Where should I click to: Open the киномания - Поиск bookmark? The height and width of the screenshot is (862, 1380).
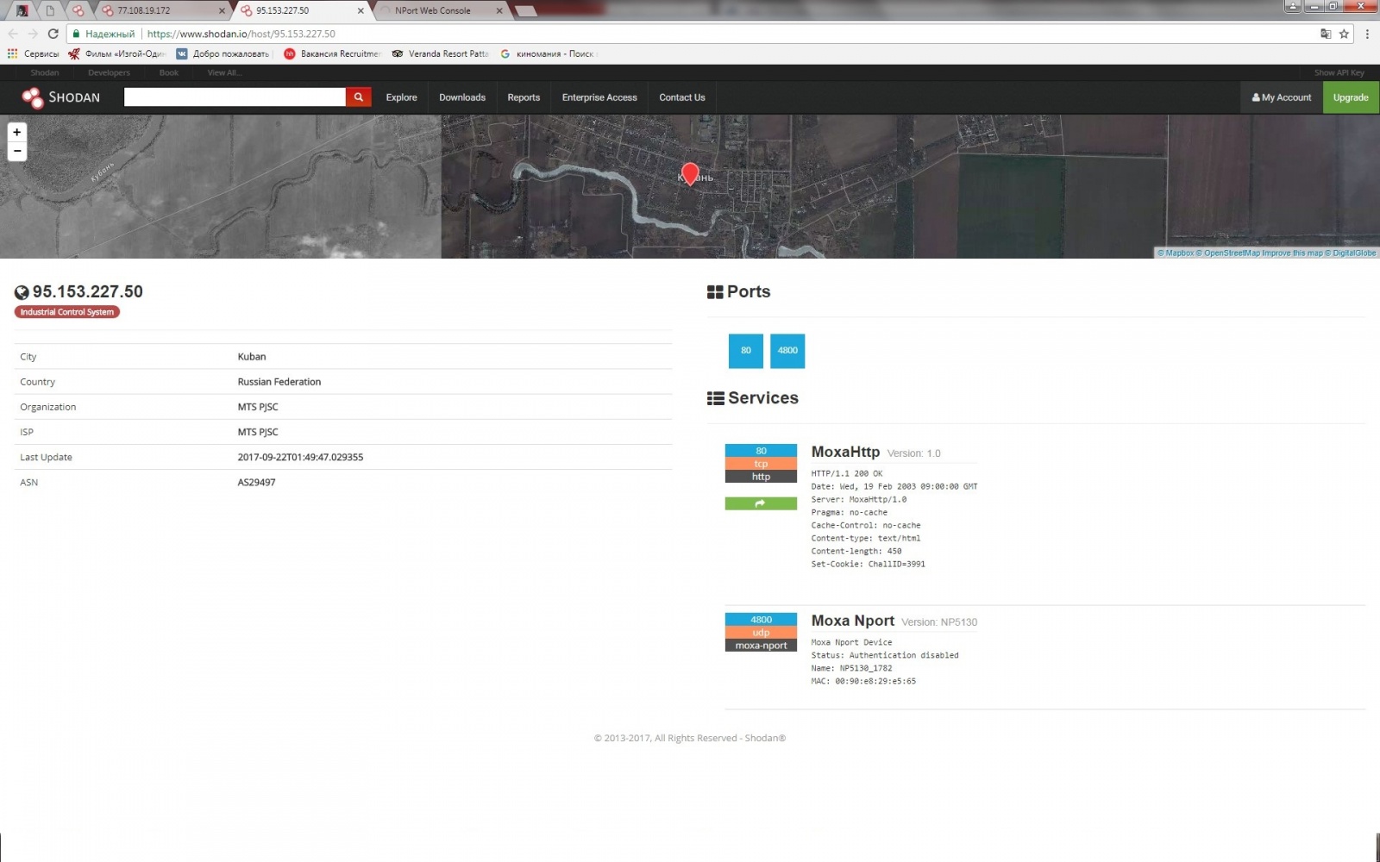click(548, 53)
